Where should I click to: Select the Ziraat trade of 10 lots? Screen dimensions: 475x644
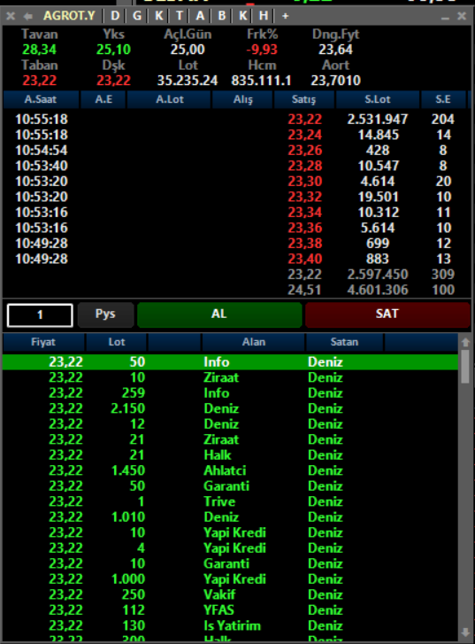coord(230,377)
